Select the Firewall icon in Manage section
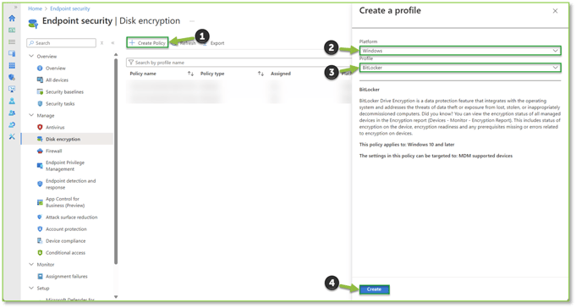 tap(40, 151)
